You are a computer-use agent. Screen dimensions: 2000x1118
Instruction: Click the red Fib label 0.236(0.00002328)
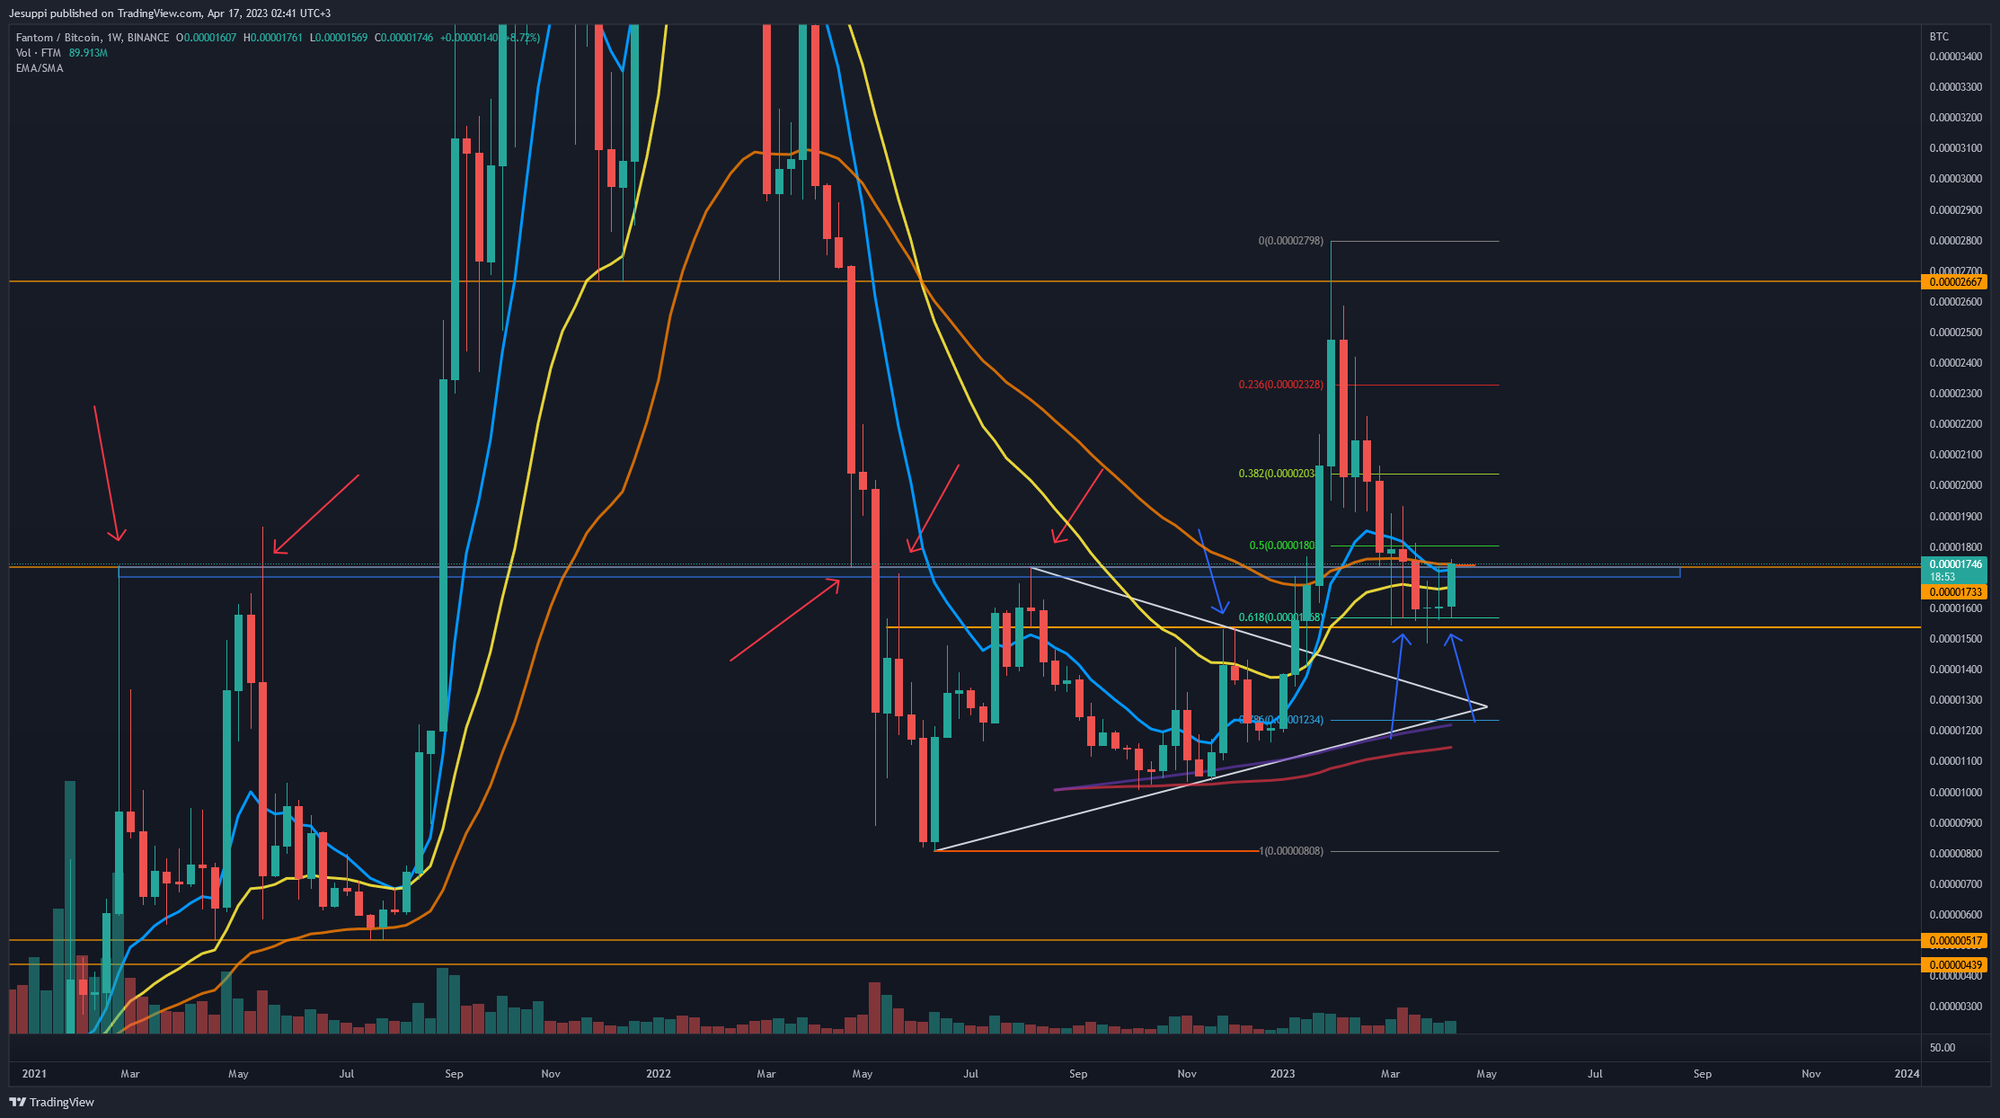1280,385
